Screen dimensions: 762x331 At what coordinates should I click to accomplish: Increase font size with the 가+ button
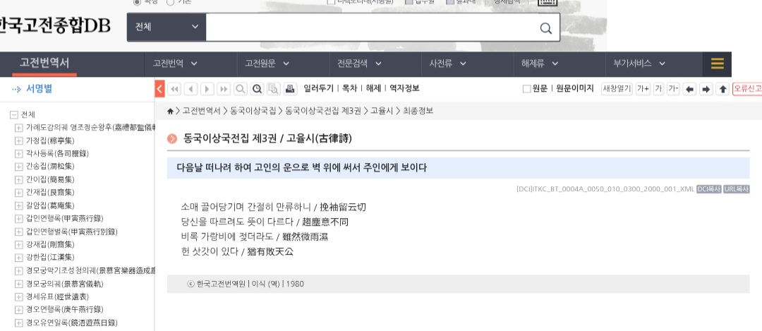coord(643,89)
